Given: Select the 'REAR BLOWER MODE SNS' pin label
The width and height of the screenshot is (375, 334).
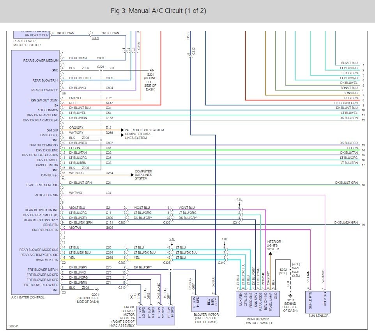Looking at the screenshot, I should tap(39, 250).
